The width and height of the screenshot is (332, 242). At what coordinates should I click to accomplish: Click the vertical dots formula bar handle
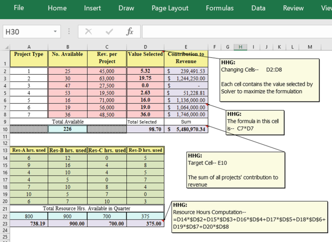point(69,32)
